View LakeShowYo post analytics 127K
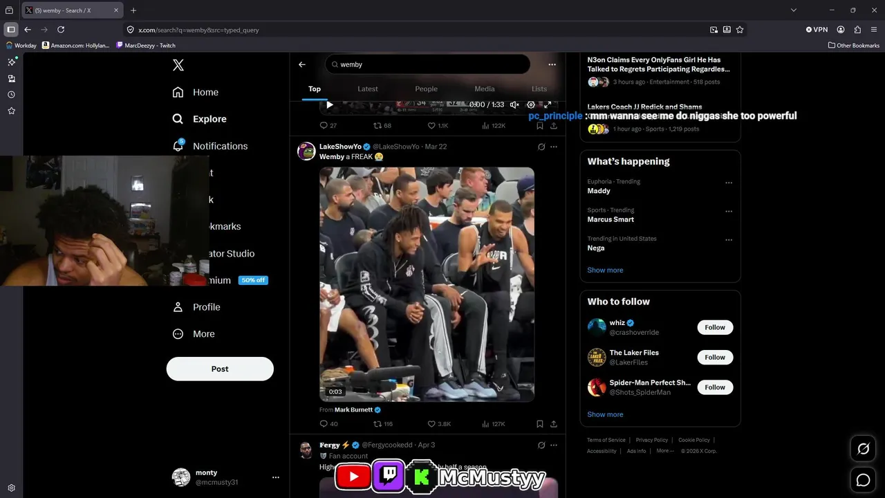Image resolution: width=885 pixels, height=498 pixels. (494, 424)
